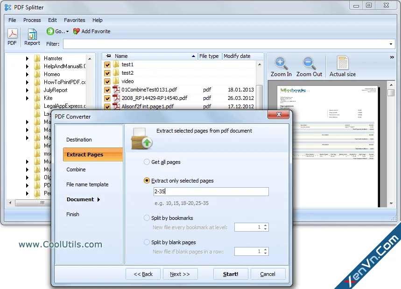Screen dimensions: 401x289
Task: Expand the preview toolbar overflow chevron
Action: click(392, 57)
